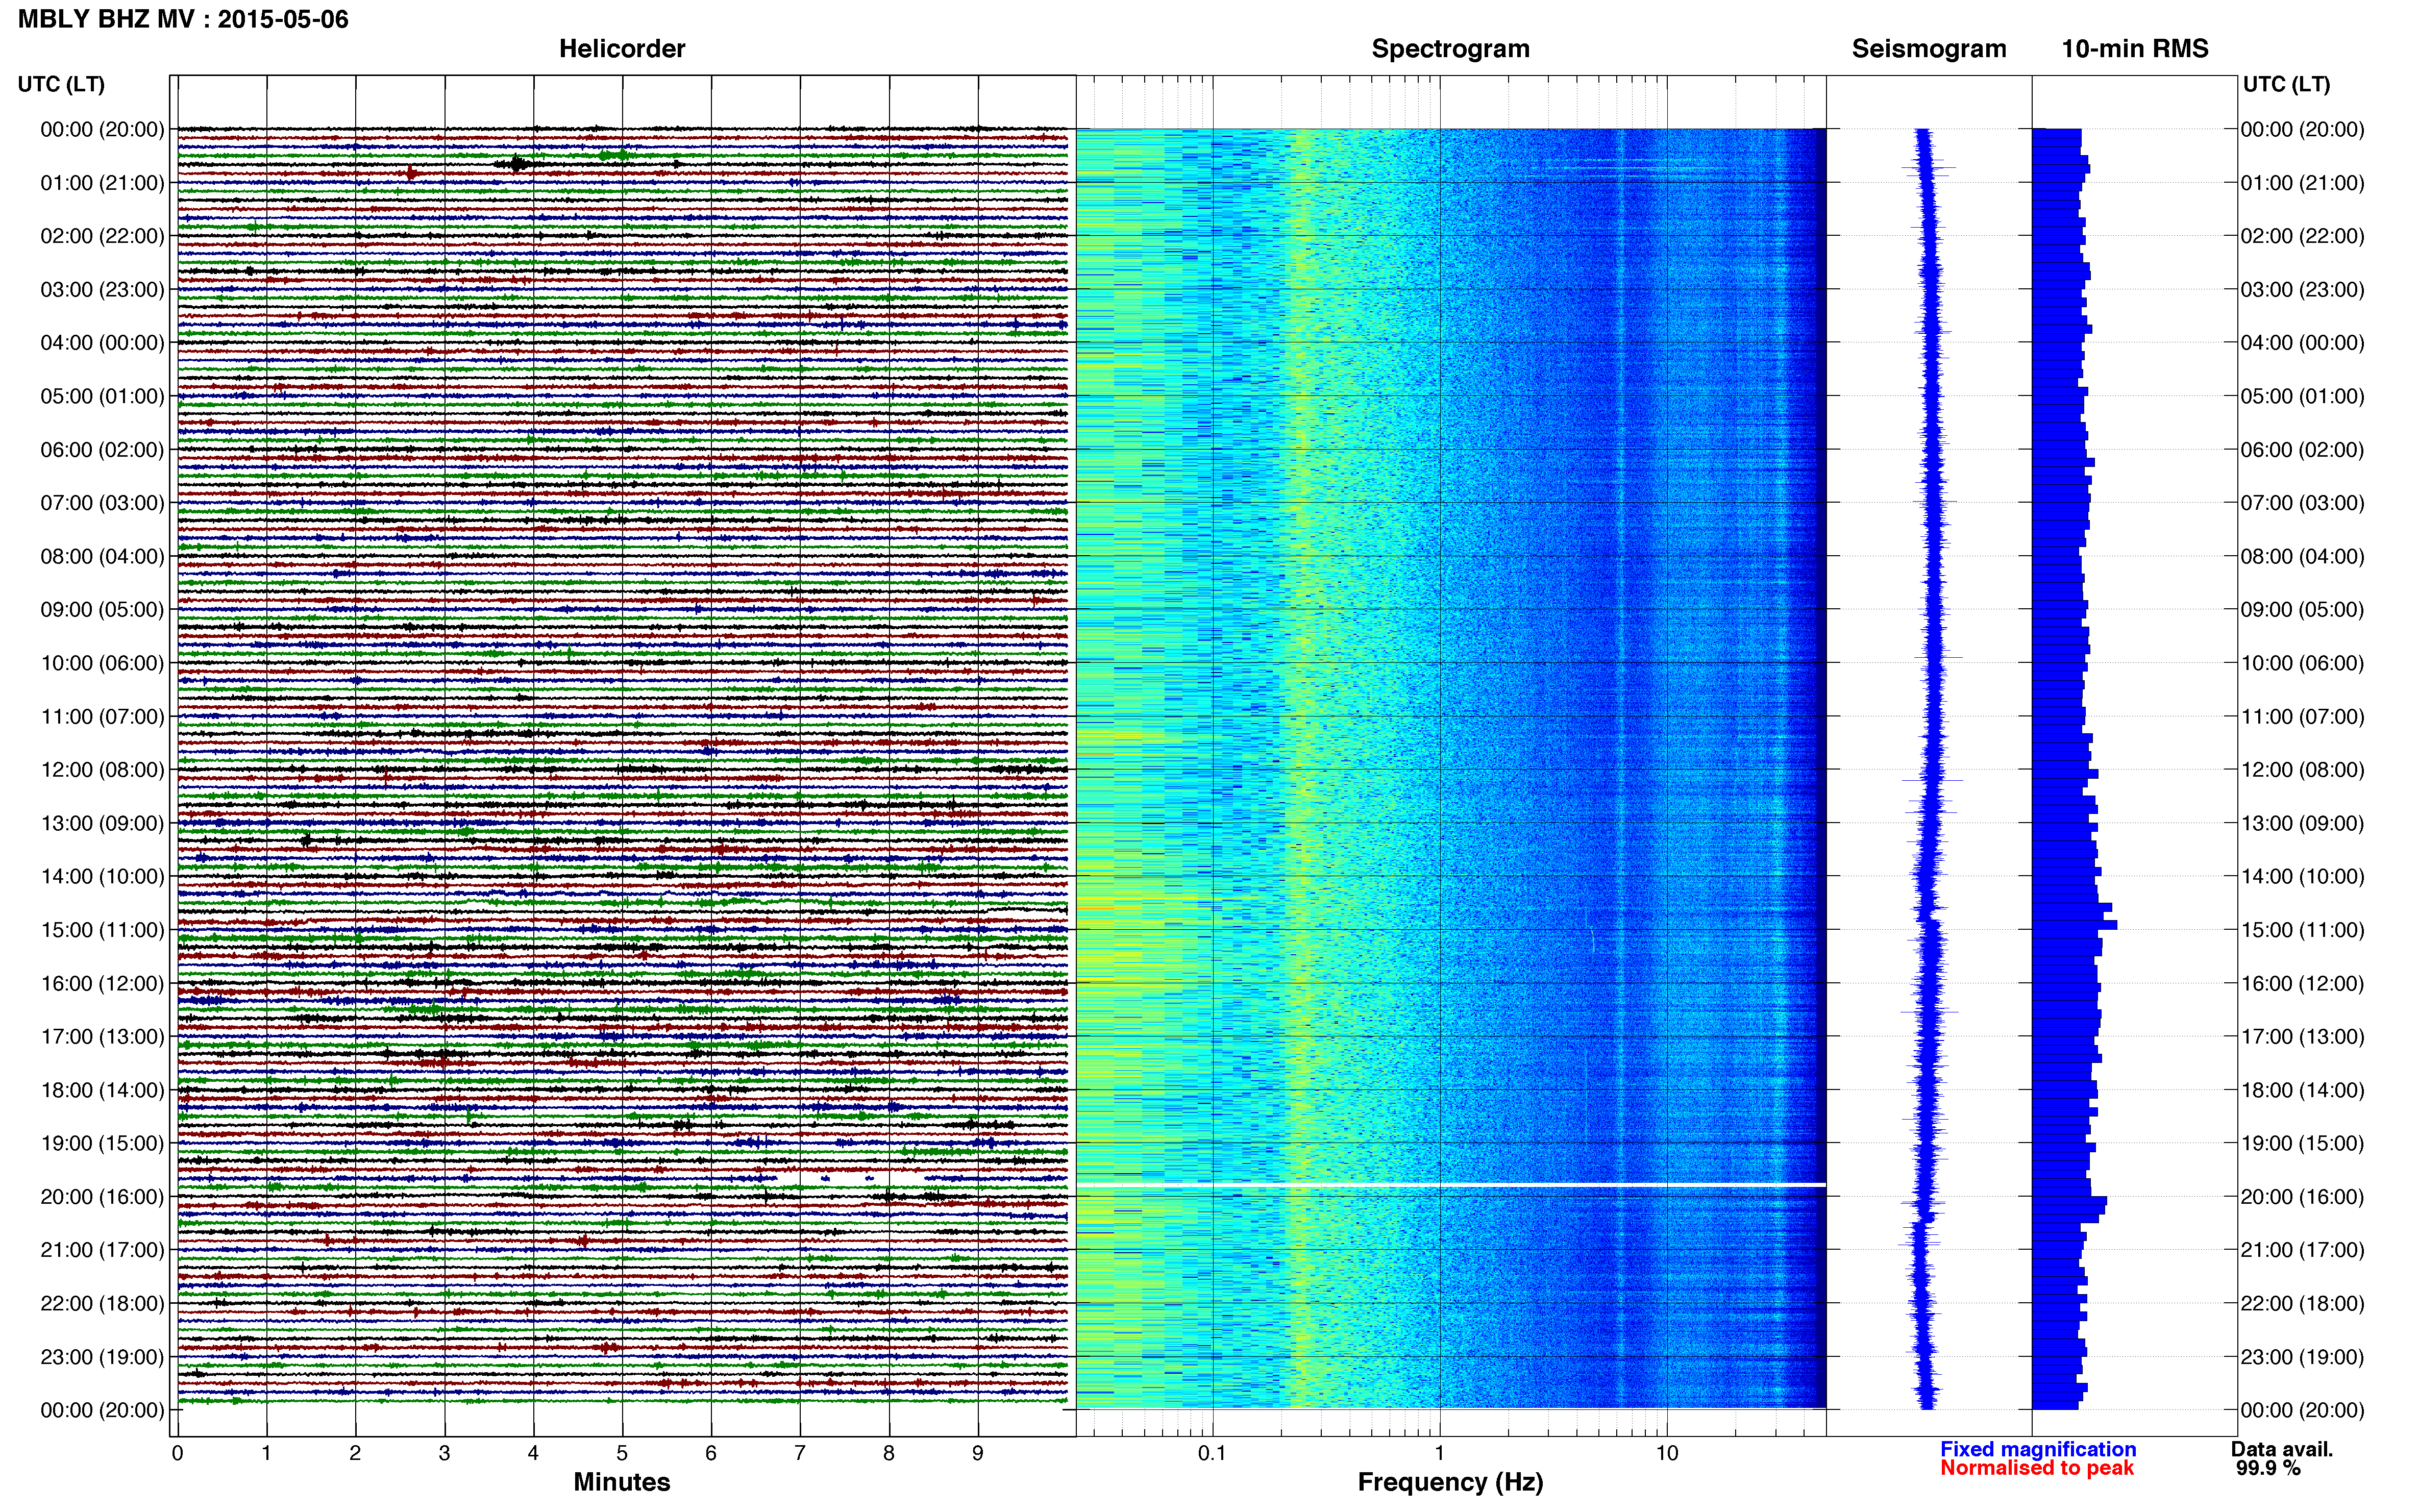Click the left '15:00 (11:00)' time label
Screen dimensions: 2419x1512
point(102,930)
